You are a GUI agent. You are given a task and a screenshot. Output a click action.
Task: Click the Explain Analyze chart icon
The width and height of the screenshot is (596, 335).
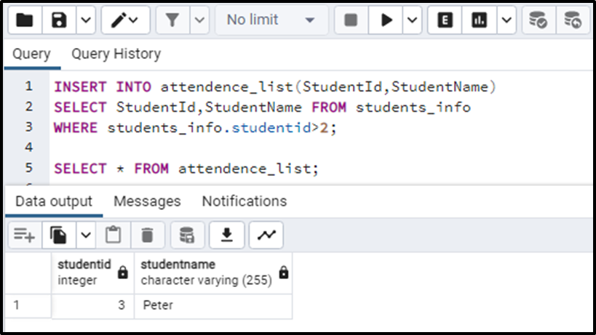point(479,21)
